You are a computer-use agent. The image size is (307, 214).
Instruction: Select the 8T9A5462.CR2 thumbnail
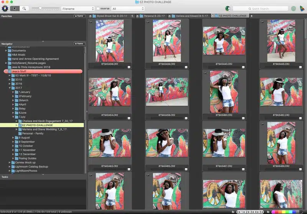pos(281,92)
